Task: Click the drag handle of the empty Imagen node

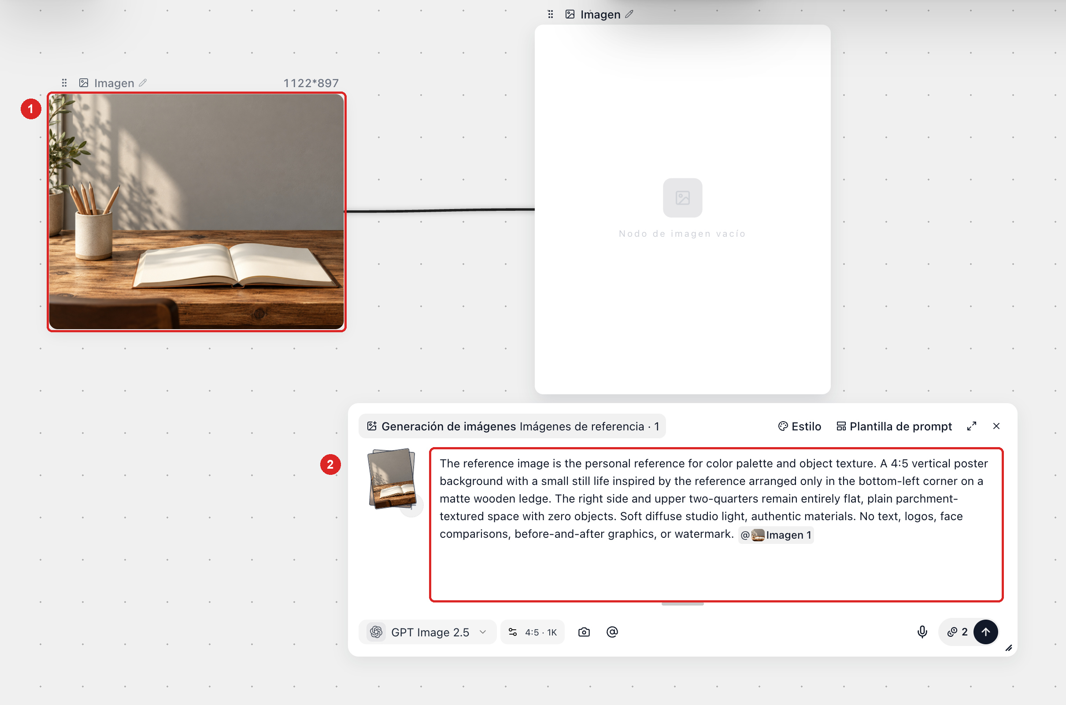Action: point(550,14)
